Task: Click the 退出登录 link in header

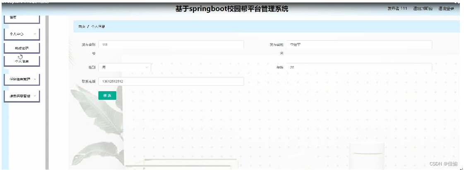Action: pyautogui.click(x=446, y=9)
